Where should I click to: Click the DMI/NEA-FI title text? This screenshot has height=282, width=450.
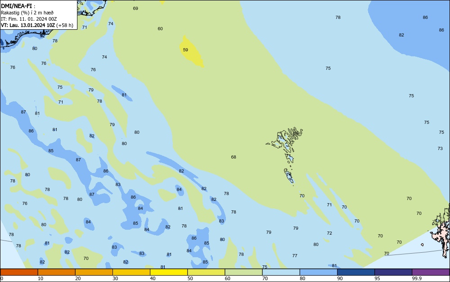16,6
